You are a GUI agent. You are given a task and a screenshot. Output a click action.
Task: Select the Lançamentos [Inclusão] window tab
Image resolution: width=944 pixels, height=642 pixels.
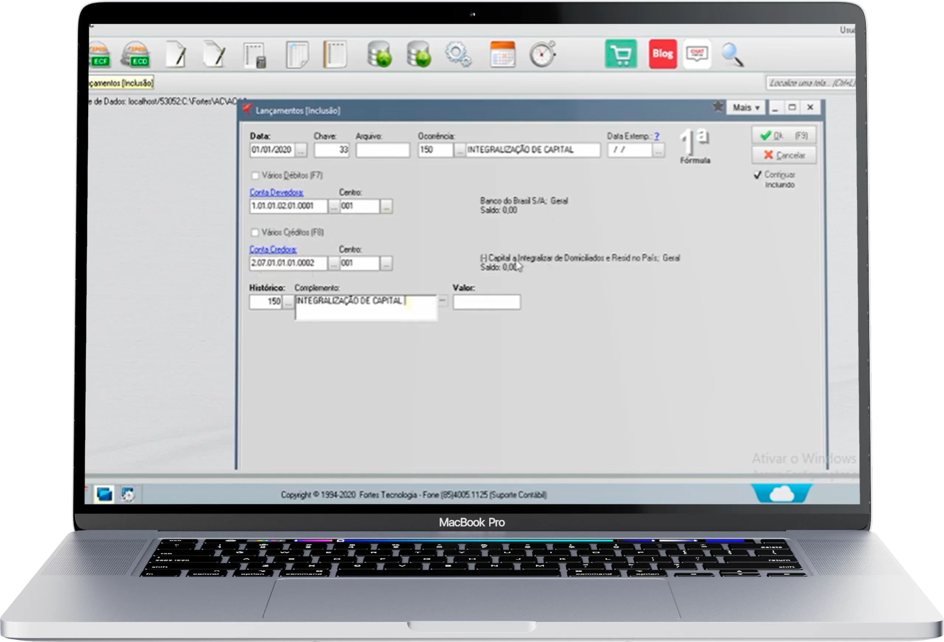(x=121, y=83)
